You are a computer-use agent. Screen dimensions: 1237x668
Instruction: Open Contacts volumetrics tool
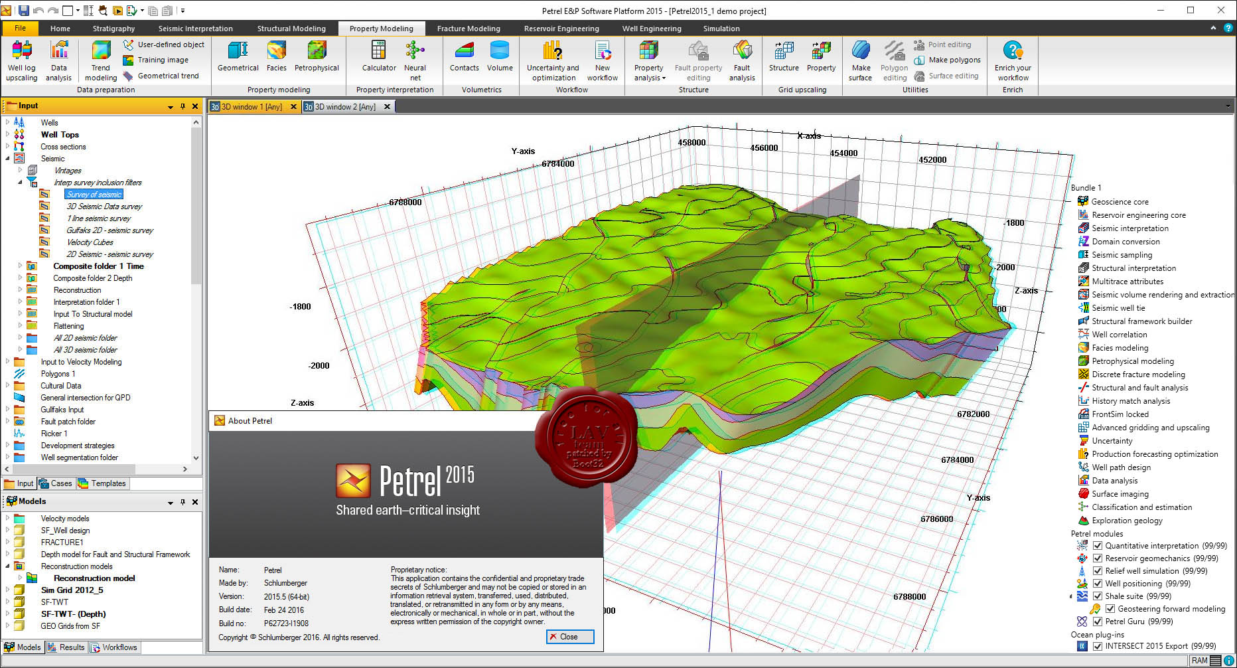[465, 56]
